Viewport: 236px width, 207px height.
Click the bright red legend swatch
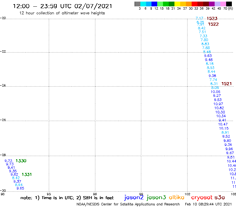point(195,4)
